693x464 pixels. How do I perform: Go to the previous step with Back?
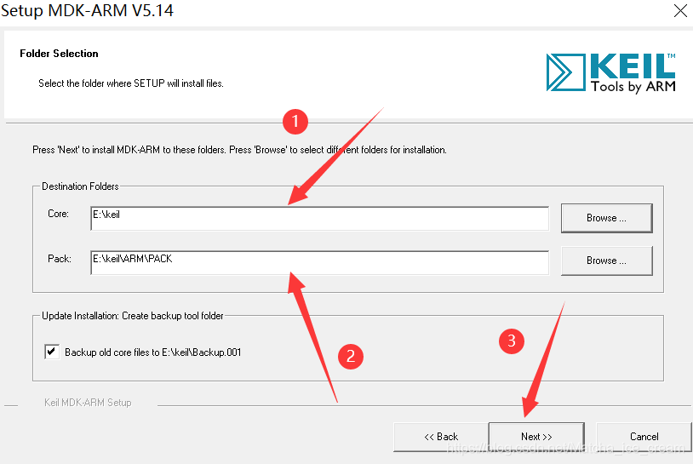[441, 437]
